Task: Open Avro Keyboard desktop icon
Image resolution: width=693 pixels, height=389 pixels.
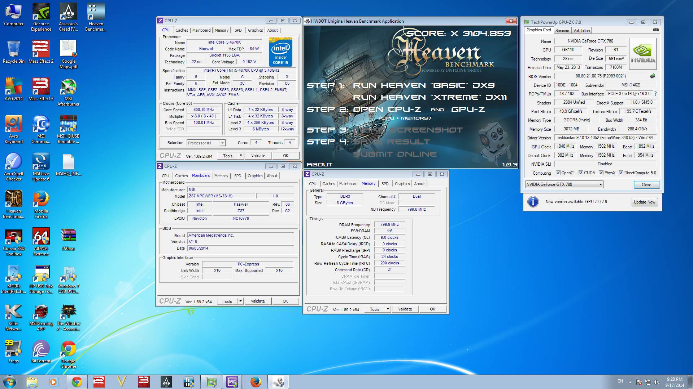Action: [x=14, y=130]
